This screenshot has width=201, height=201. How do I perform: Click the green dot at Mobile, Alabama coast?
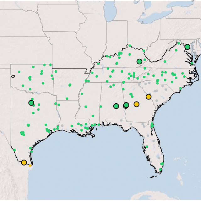pyautogui.click(x=99, y=125)
